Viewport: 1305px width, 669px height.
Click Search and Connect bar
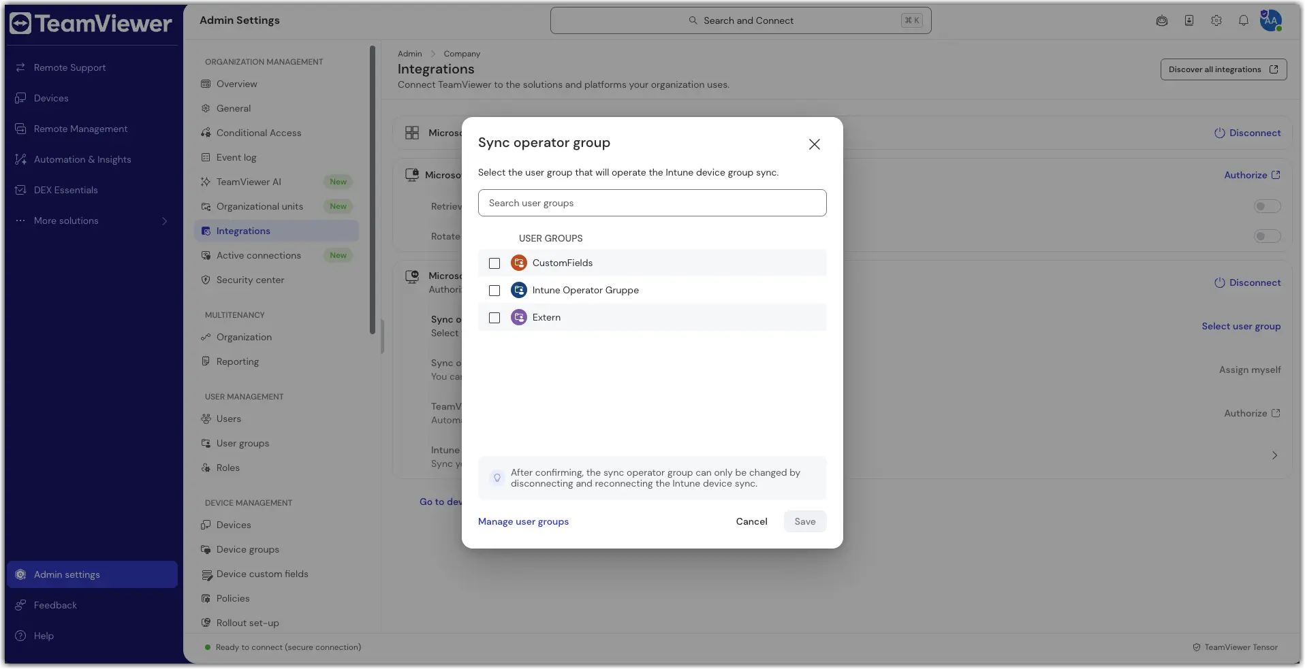coord(740,20)
